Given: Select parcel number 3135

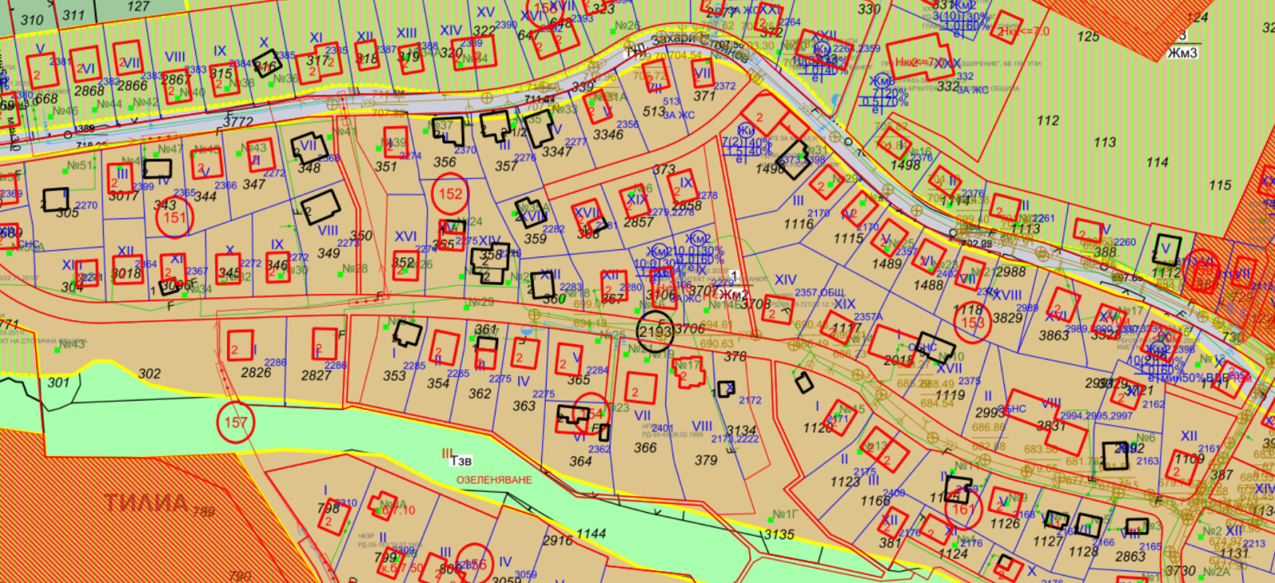Looking at the screenshot, I should coord(779,534).
